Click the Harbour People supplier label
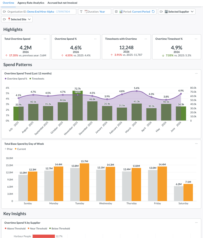The height and width of the screenshot is (238, 203). (x=22, y=236)
